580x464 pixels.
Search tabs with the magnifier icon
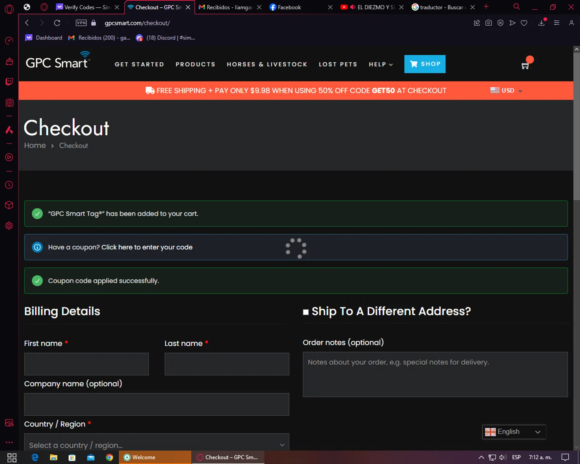(517, 7)
